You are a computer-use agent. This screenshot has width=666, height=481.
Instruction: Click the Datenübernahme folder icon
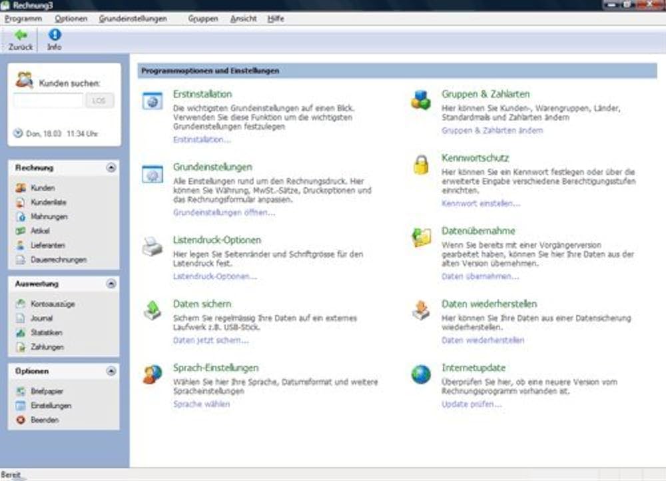422,237
